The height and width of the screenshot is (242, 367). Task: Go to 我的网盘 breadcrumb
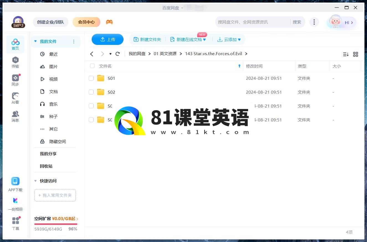tap(137, 54)
